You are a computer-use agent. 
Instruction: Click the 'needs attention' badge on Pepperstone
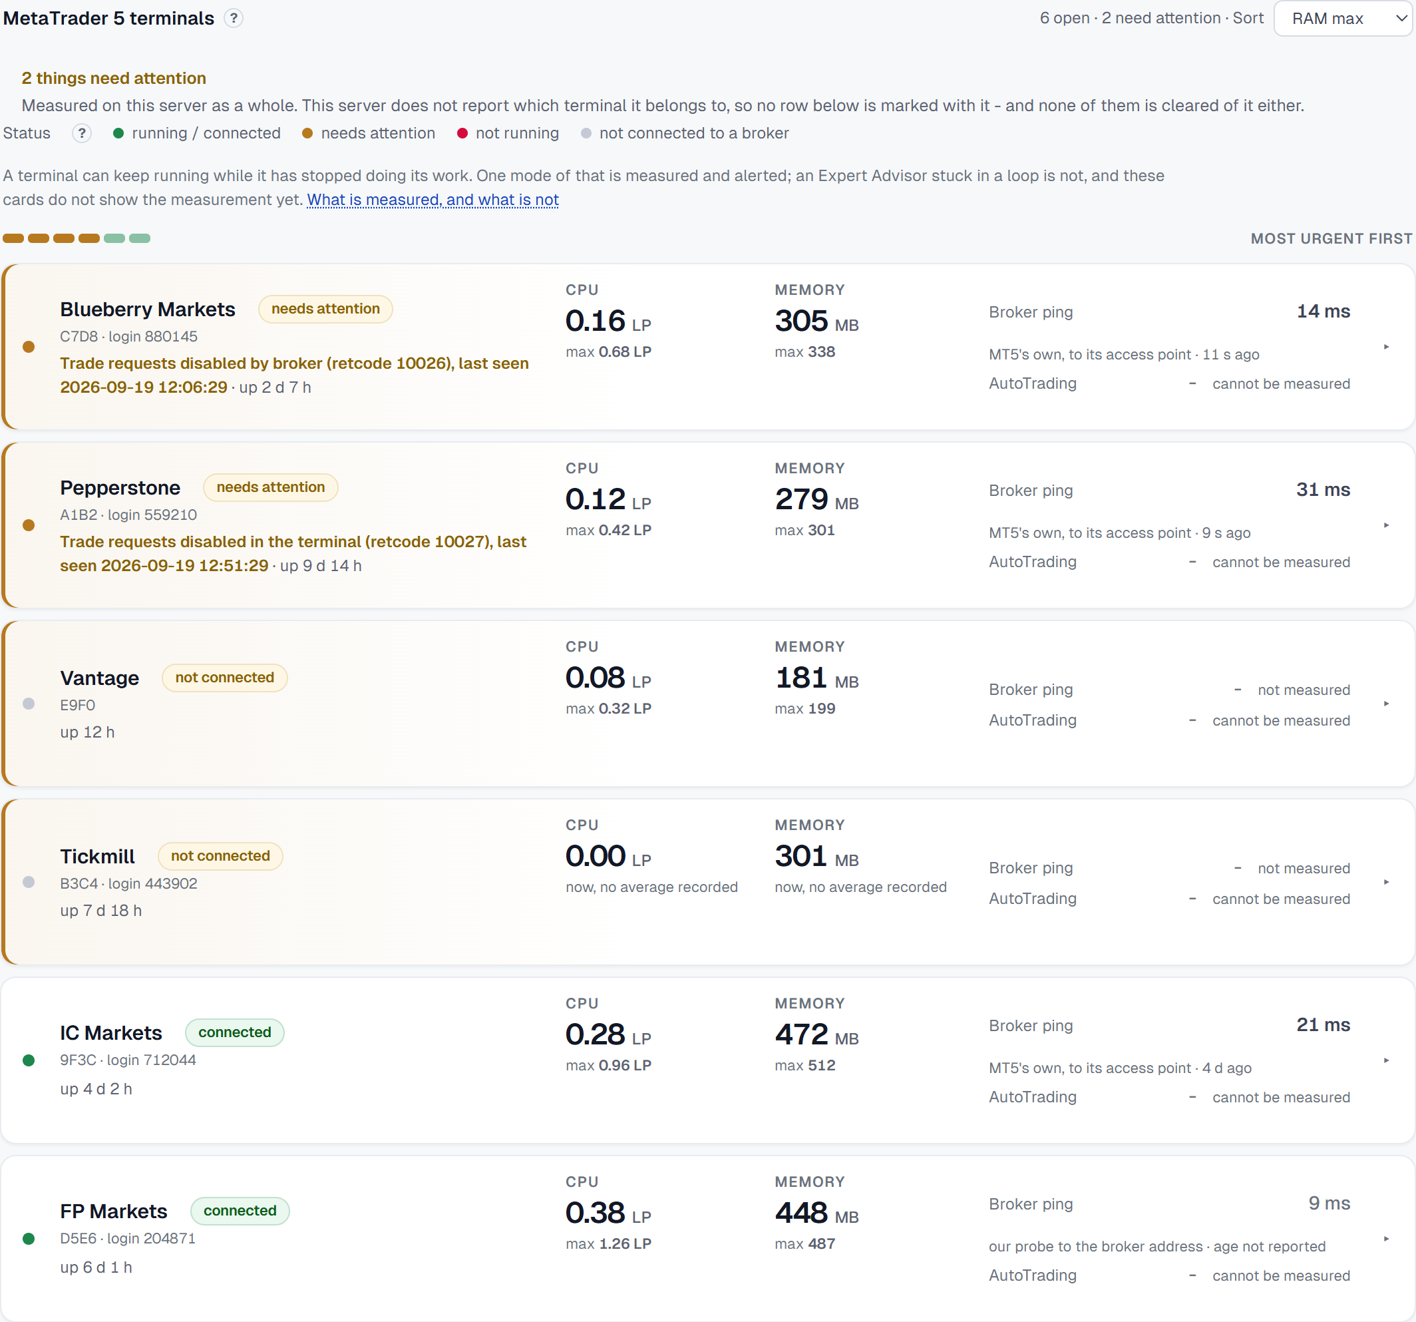point(271,487)
